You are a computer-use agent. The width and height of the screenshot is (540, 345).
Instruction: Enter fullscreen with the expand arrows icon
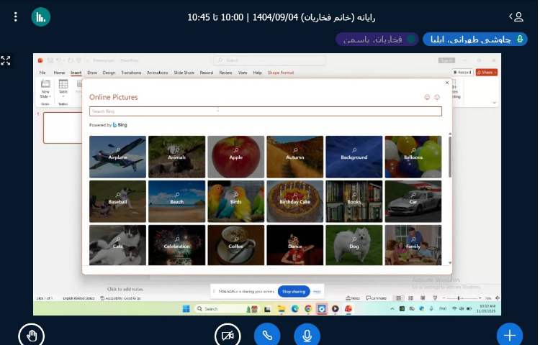click(6, 60)
